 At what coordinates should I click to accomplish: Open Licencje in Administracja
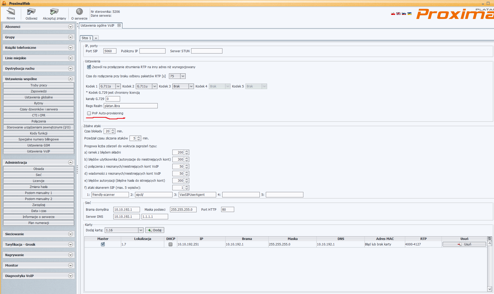point(39,181)
